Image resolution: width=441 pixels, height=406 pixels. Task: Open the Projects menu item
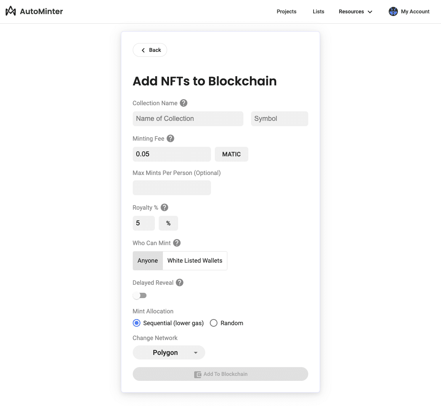pyautogui.click(x=286, y=11)
